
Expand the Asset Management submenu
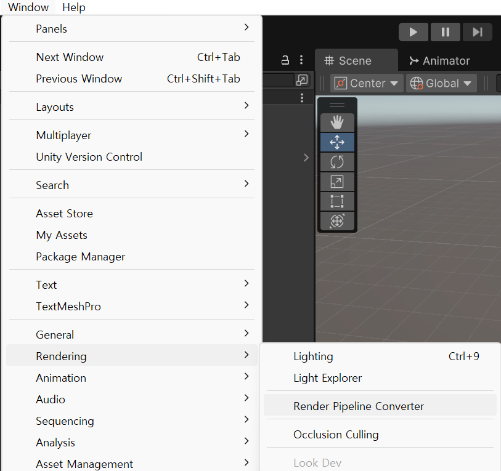tap(132, 464)
